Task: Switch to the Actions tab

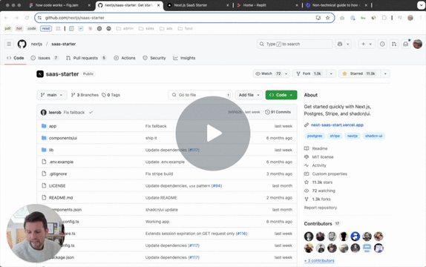Action: (125, 58)
